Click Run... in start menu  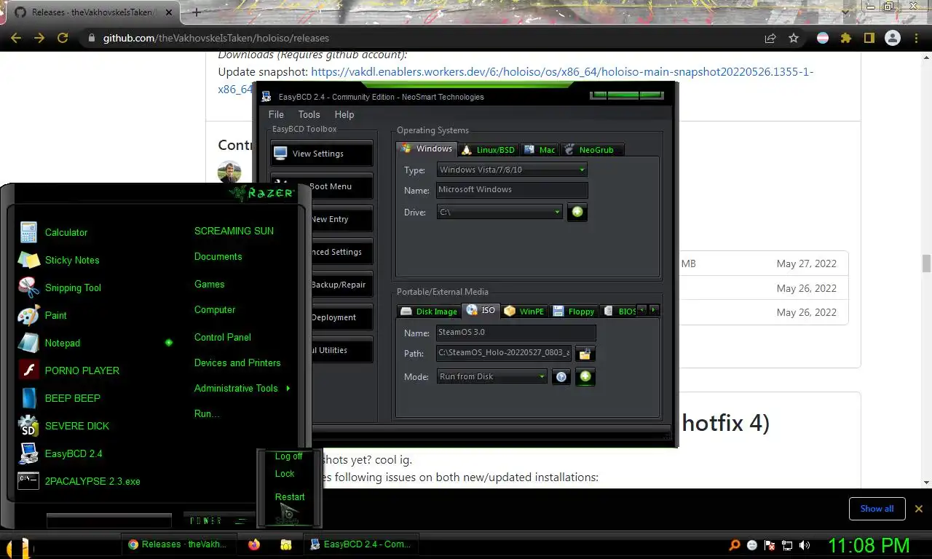207,413
